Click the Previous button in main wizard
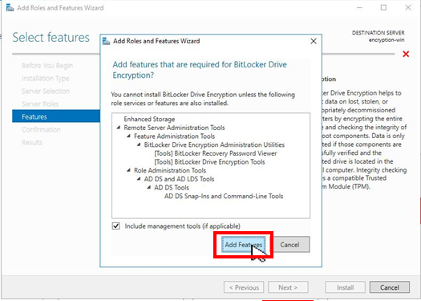Screen dimensions: 421x301 tap(244, 287)
